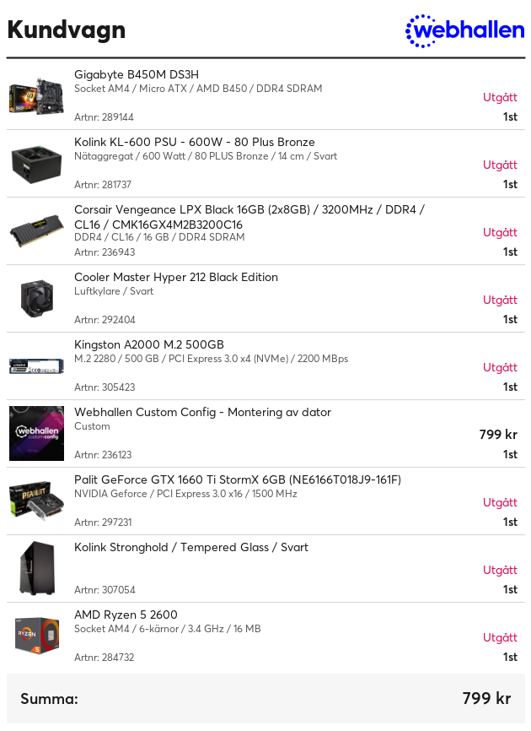This screenshot has width=531, height=731.
Task: Select the Corsair Vengeance RAM image
Action: [36, 230]
